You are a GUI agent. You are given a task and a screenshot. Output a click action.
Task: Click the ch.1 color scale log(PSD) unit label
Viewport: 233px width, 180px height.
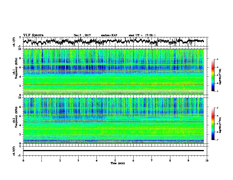click(x=220, y=76)
